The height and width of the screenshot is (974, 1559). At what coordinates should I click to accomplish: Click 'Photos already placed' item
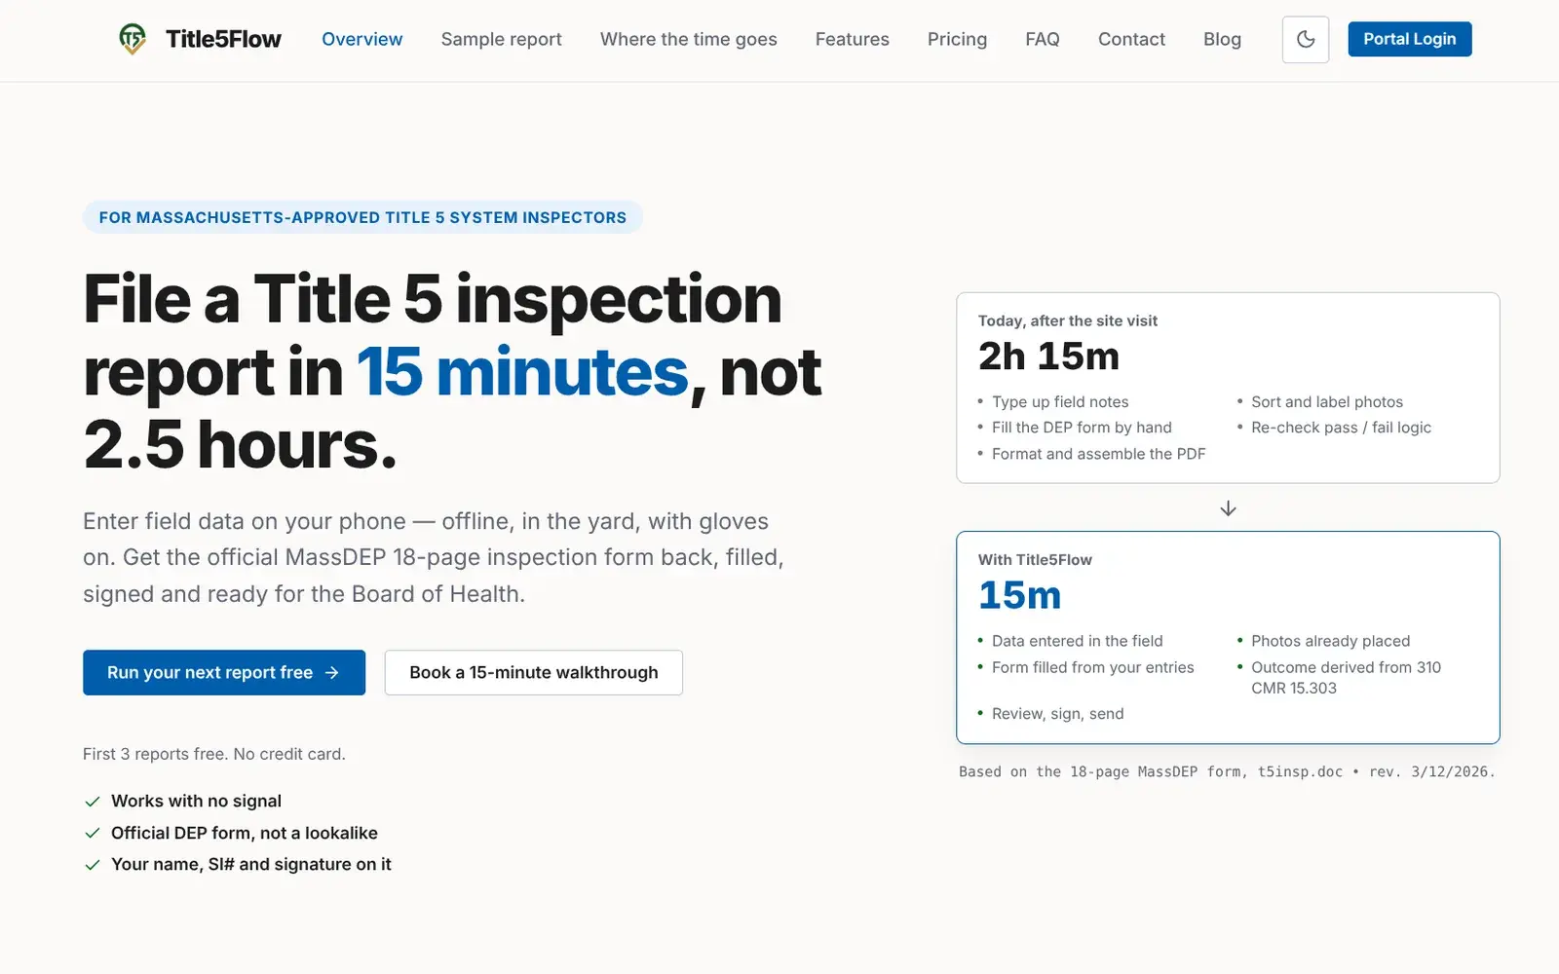1330,641
